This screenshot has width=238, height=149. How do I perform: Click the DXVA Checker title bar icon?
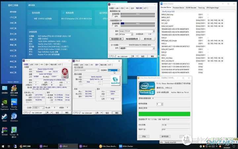pyautogui.click(x=162, y=4)
